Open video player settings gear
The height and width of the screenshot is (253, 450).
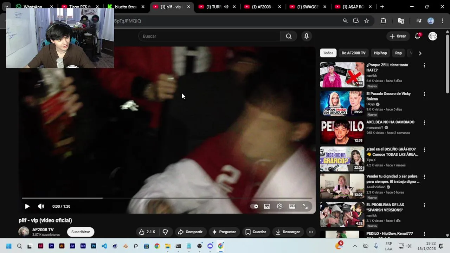click(279, 206)
